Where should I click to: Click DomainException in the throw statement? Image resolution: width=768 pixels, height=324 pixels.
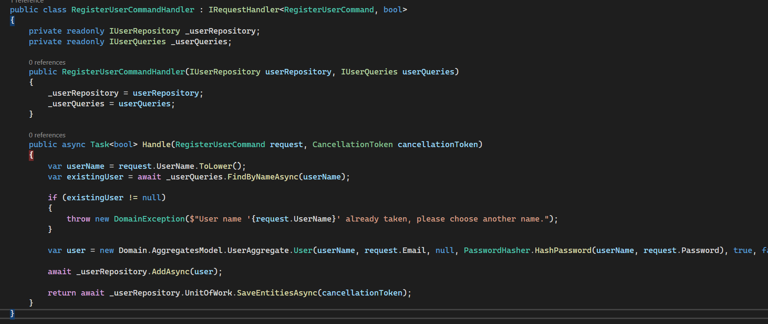(x=149, y=219)
